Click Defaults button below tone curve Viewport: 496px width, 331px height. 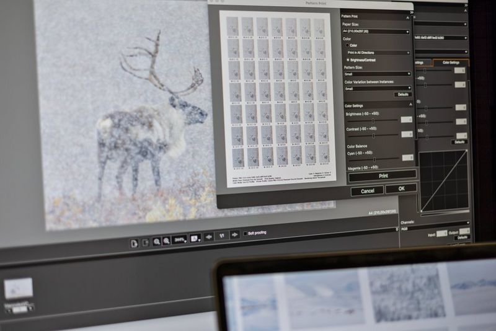click(x=462, y=237)
